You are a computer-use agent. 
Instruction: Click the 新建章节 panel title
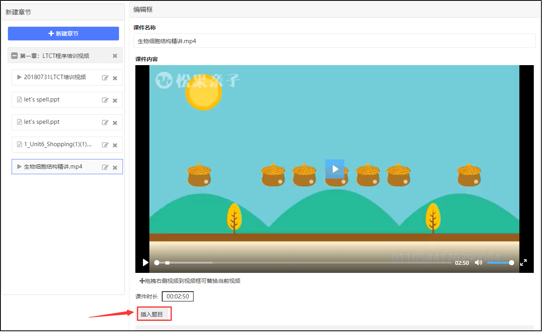pyautogui.click(x=18, y=12)
